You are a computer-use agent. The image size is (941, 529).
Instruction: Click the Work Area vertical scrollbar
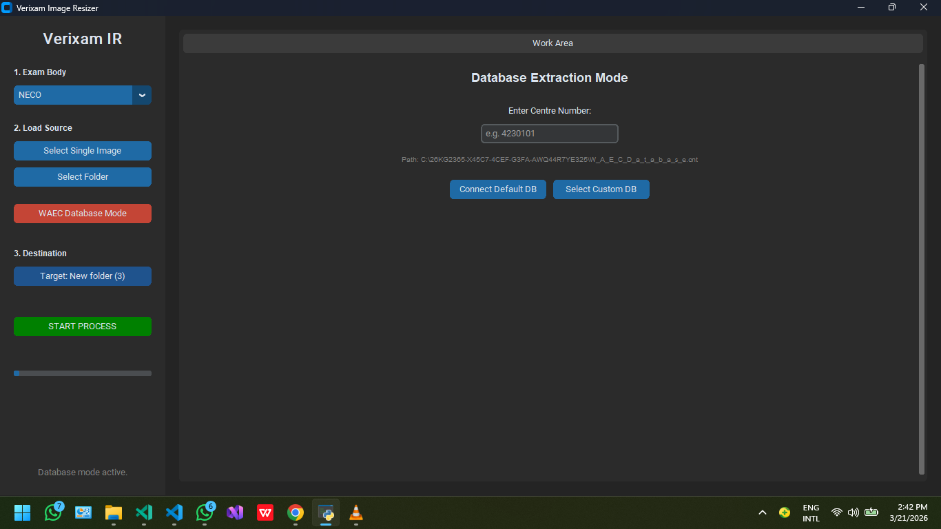tap(922, 269)
